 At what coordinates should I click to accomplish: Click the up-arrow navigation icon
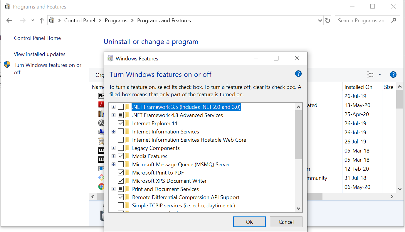[x=41, y=20]
